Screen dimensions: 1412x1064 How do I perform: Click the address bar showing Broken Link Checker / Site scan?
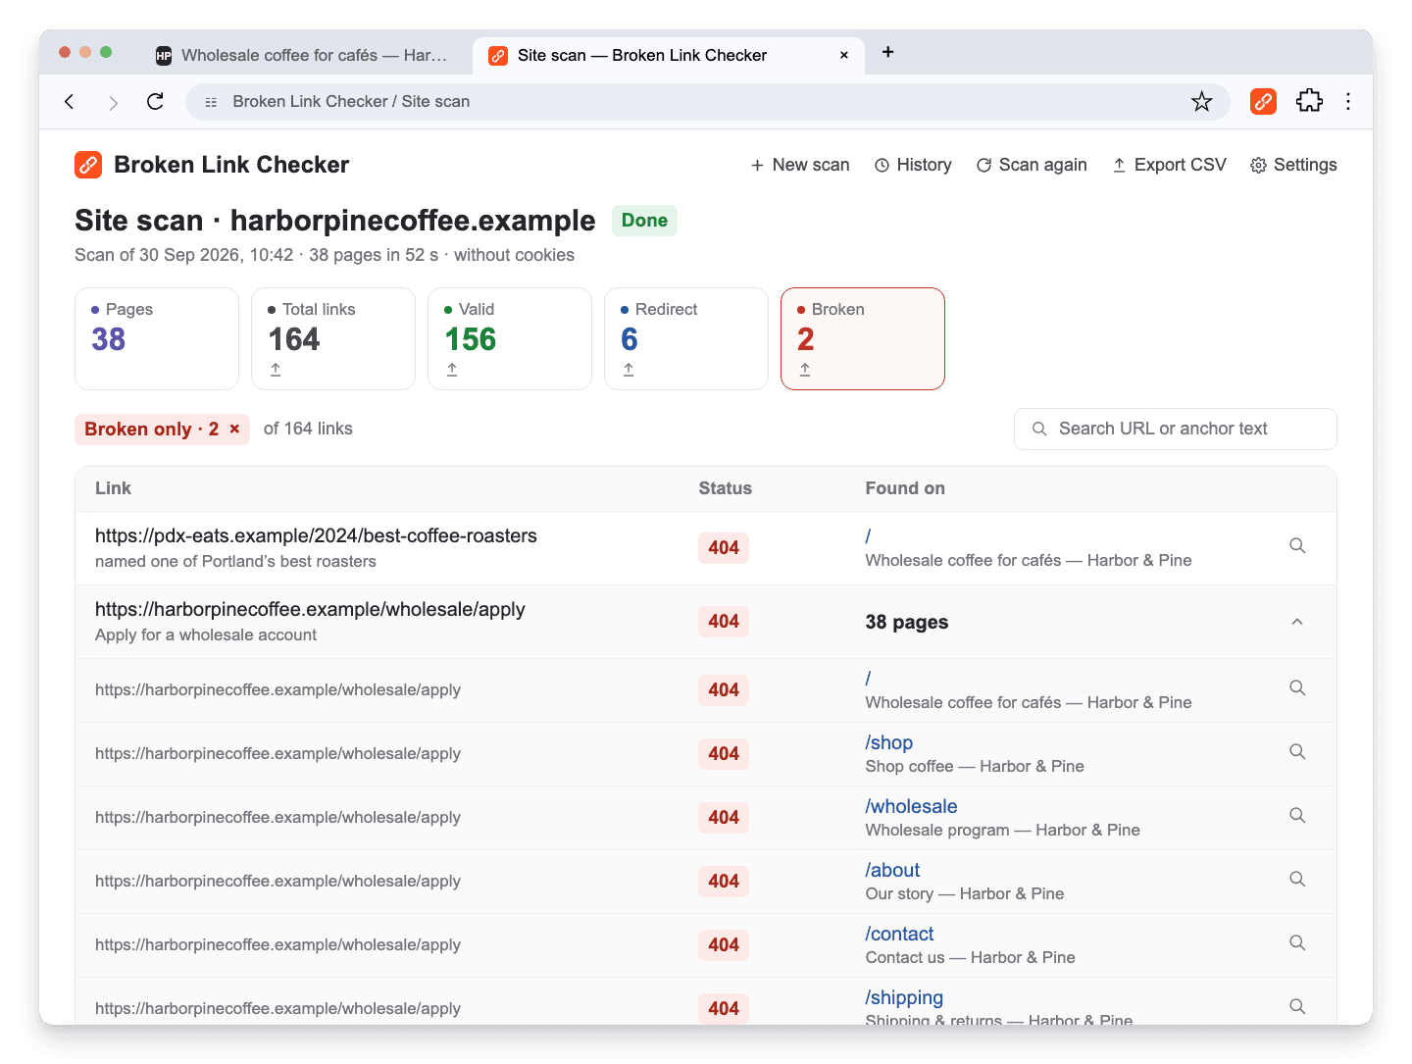pyautogui.click(x=707, y=102)
